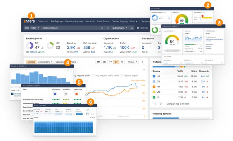Click the ahrefs.com icon in AI Content Grader
The height and width of the screenshot is (141, 233).
55,94
